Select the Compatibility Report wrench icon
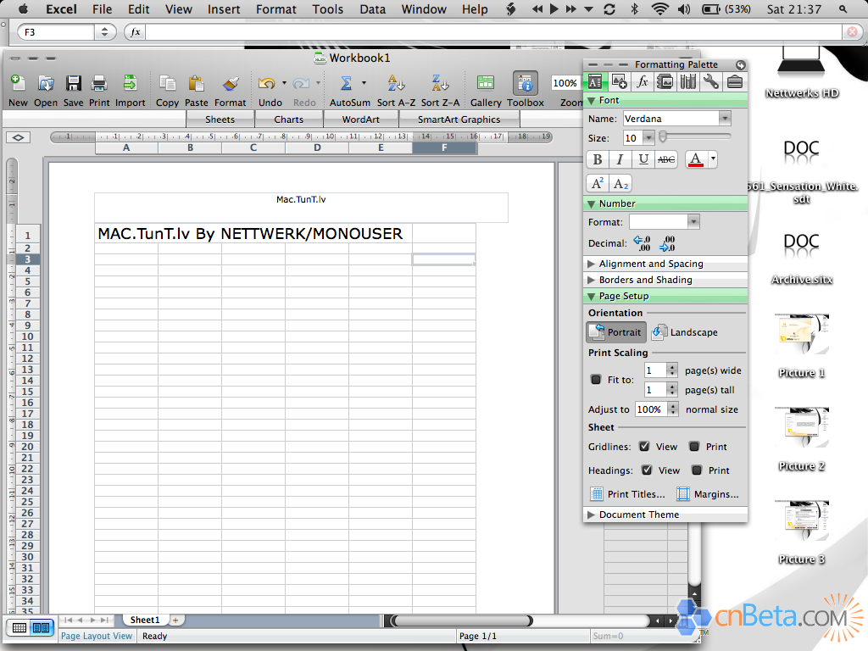 click(711, 82)
